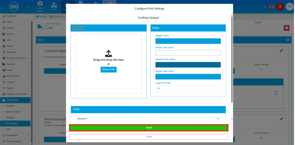Click the Print Settings list page icon
This screenshot has width=295, height=145.
pyautogui.click(x=40, y=26)
